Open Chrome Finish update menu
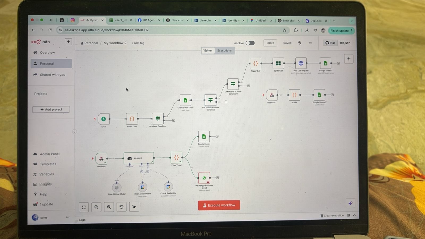The width and height of the screenshot is (425, 239). click(x=341, y=31)
